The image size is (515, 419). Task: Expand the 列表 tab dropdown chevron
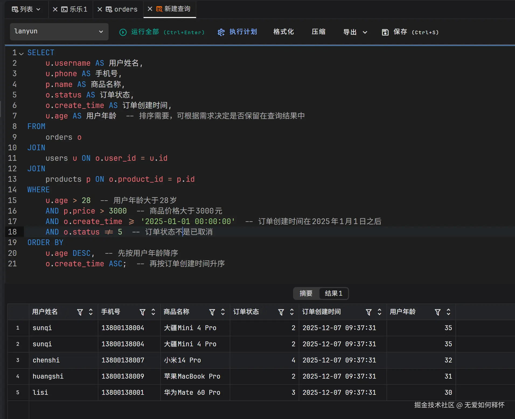(38, 9)
